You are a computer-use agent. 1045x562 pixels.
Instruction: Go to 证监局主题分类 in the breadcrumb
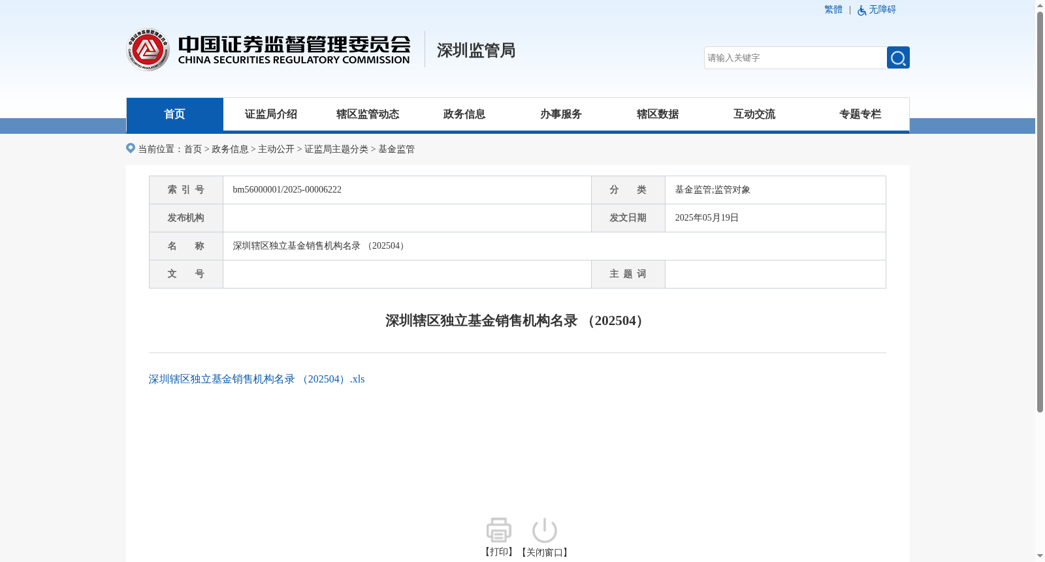pyautogui.click(x=336, y=149)
